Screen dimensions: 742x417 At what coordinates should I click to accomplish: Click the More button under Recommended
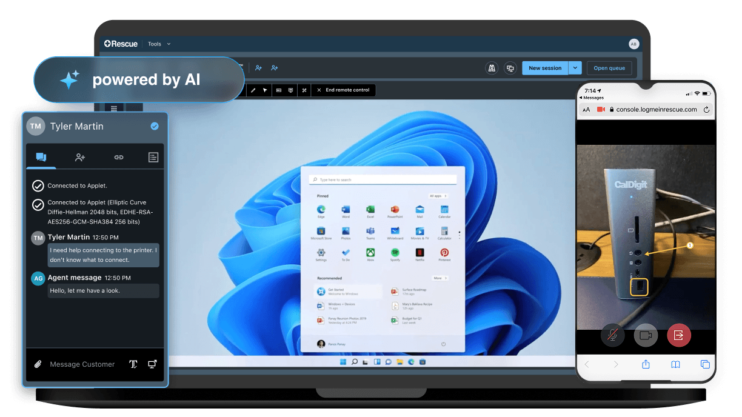[440, 278]
